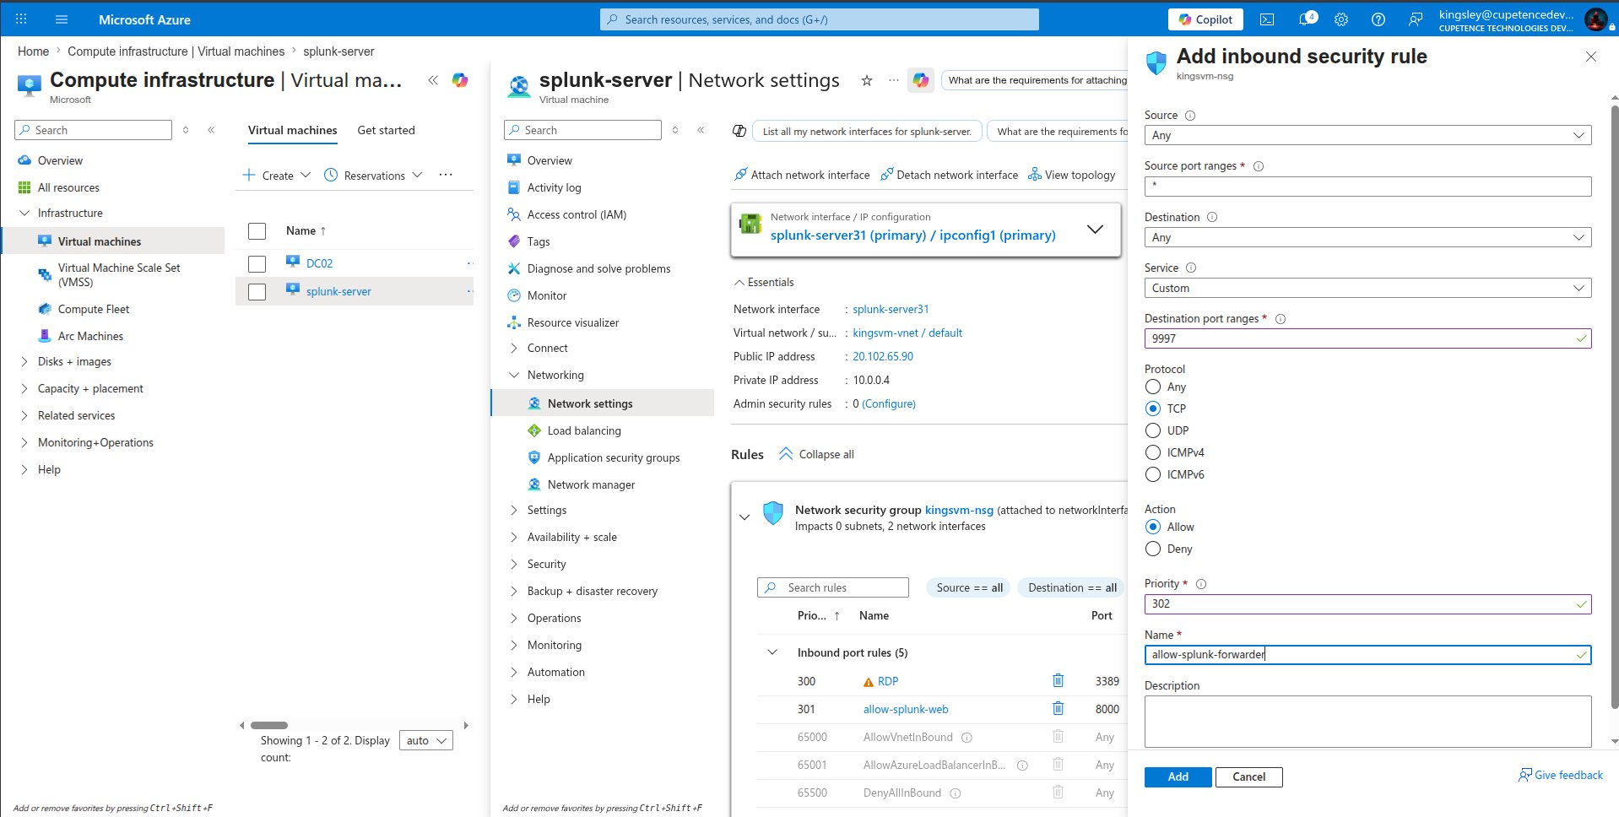This screenshot has width=1619, height=817.
Task: Launch Copilot from the top bar
Action: [x=1205, y=19]
